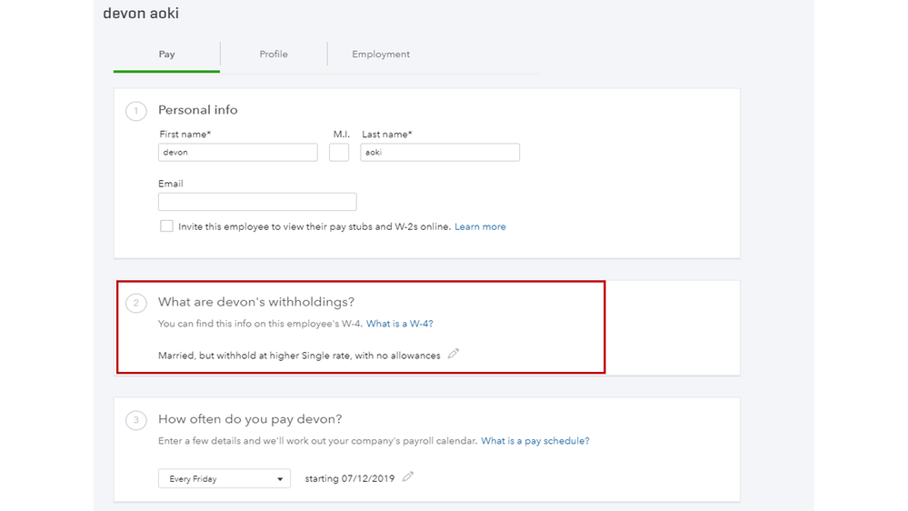
Task: Click the step 3 circle icon
Action: tap(136, 420)
